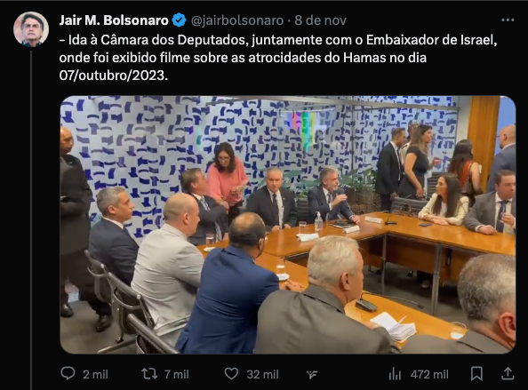528x390 pixels.
Task: Click the 2 mil replies count
Action: 95,374
